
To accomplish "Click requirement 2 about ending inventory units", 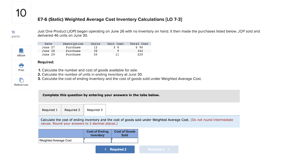I will (x=90, y=74).
